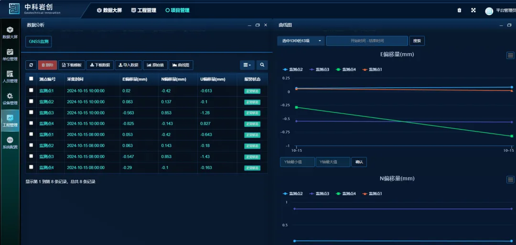Sort by the U偏移量(mm) column header
Viewport: 516px width, 245px height.
217,79
